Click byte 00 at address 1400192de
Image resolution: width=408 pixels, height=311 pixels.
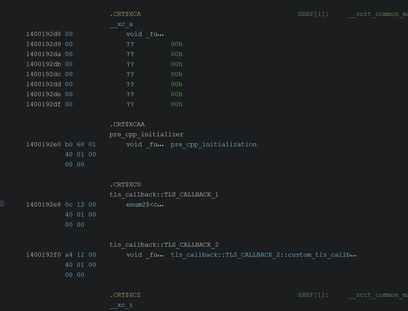click(x=69, y=94)
